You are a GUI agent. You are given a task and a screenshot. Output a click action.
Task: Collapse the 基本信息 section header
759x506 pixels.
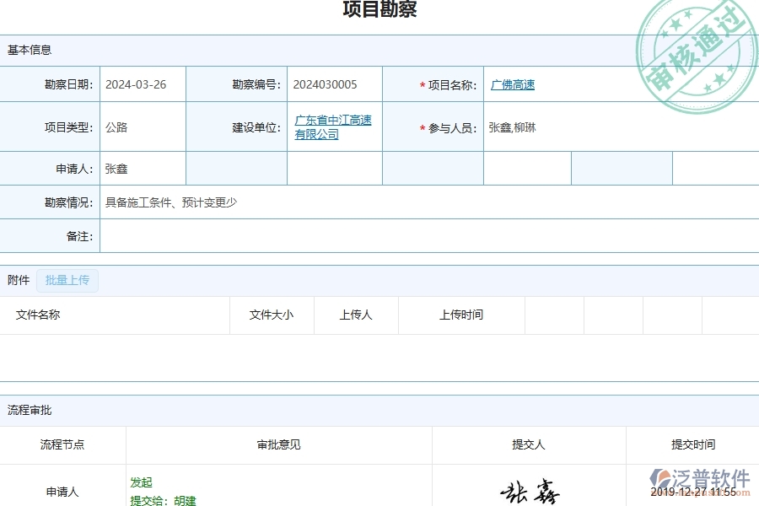tap(28, 50)
